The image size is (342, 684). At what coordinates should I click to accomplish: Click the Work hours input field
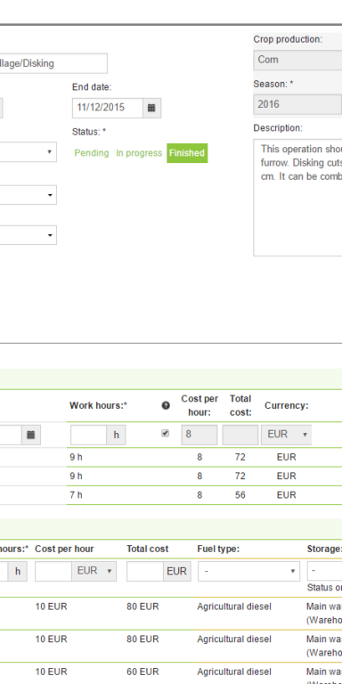89,435
